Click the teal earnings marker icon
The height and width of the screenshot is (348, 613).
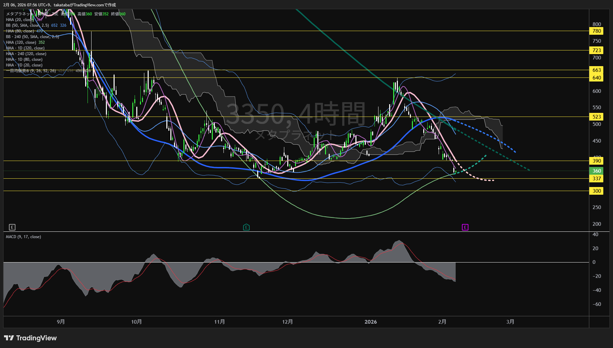click(x=246, y=227)
